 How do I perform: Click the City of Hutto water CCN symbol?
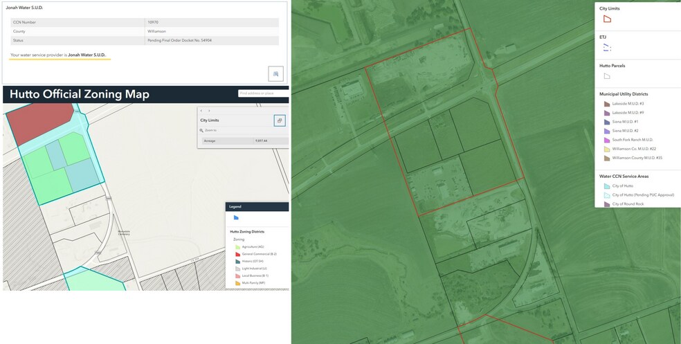[x=607, y=186]
